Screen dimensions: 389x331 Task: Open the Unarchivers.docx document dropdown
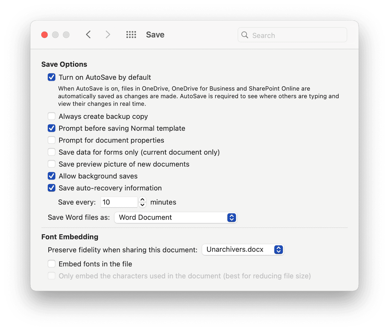point(243,250)
